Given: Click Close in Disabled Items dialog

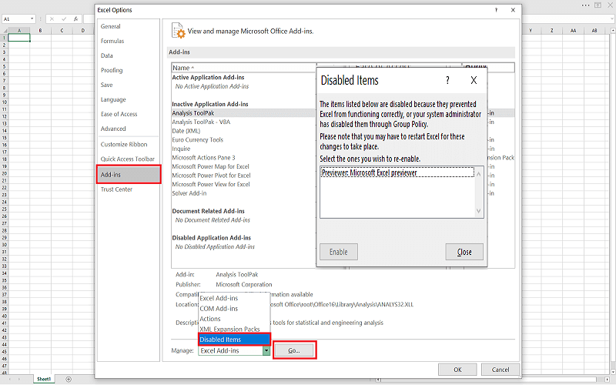Looking at the screenshot, I should click(x=464, y=252).
